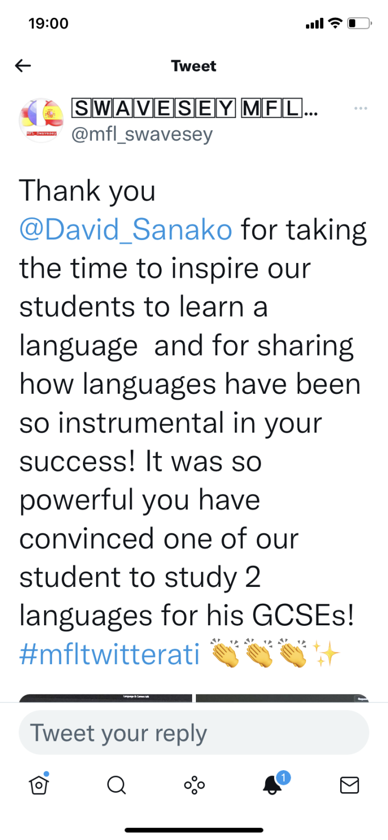Open the Search tab
Screen dimensions: 388x840
[116, 785]
